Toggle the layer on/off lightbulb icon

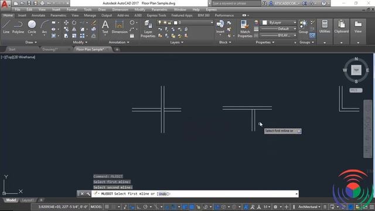[160, 22]
